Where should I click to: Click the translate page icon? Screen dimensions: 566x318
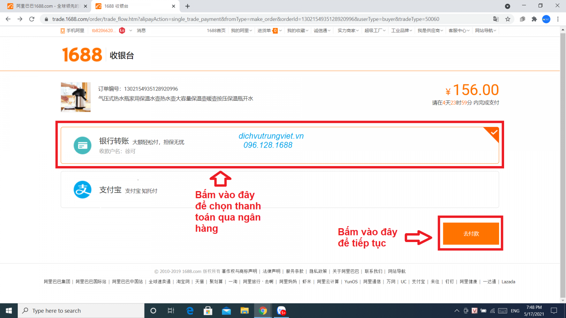coord(496,19)
